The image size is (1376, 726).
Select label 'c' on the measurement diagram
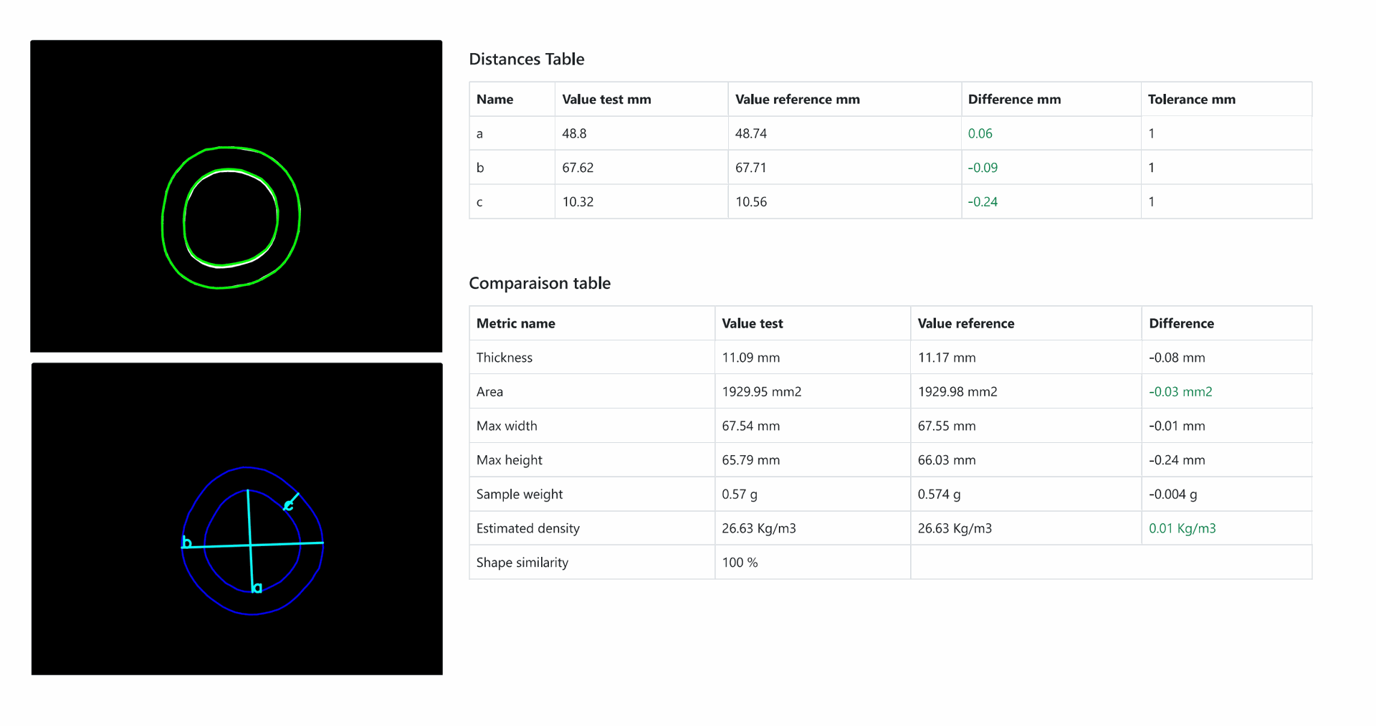point(288,505)
